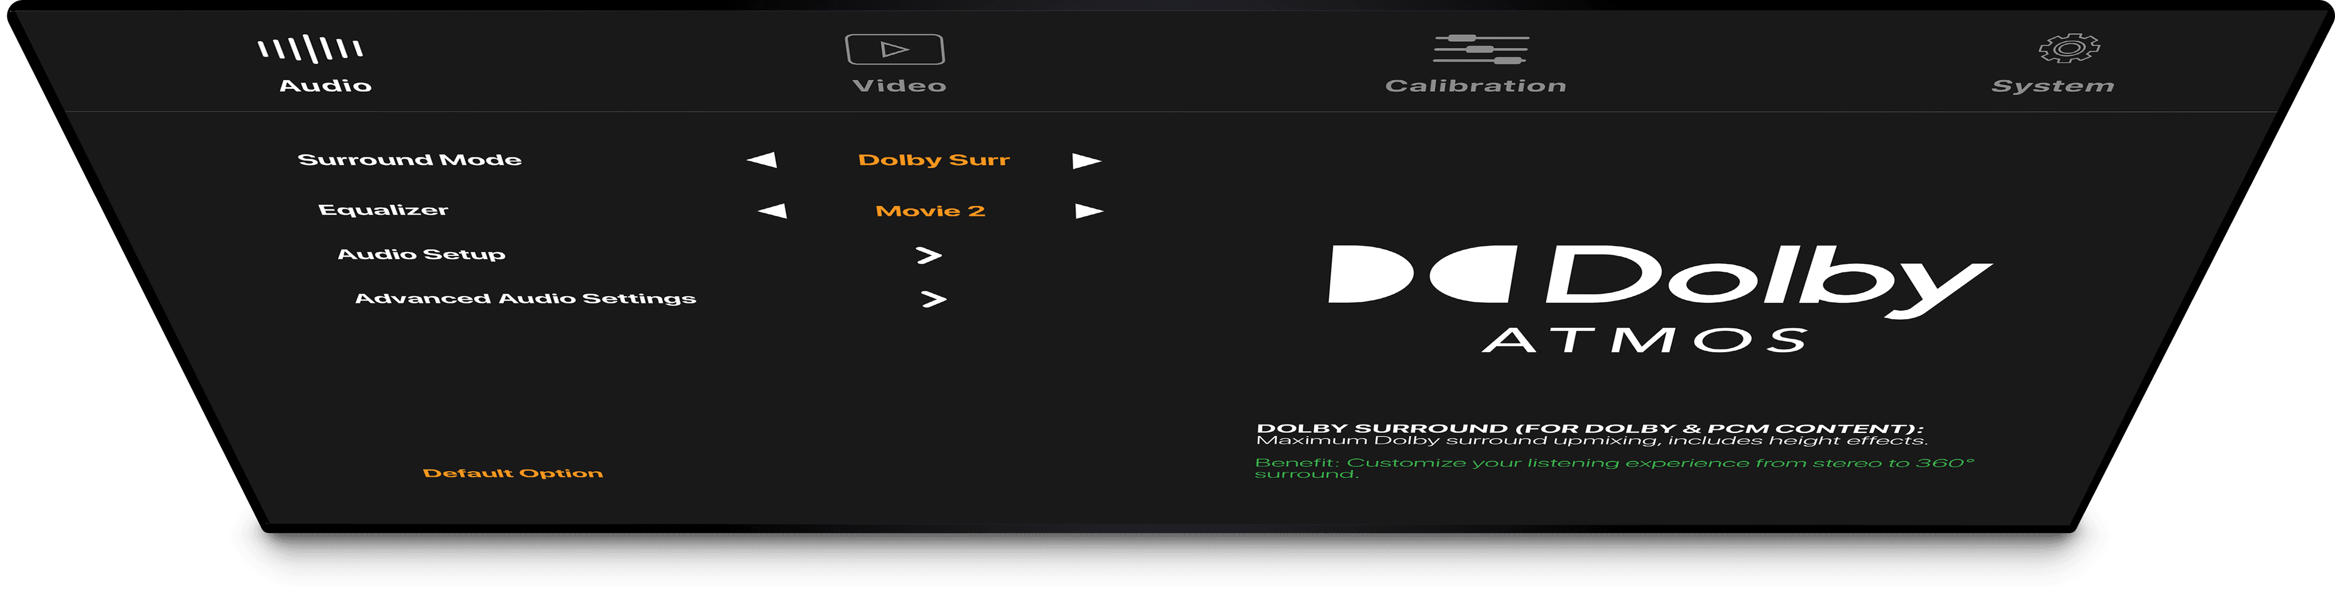Select next Equalizer preset with right arrow
The height and width of the screenshot is (605, 2335).
pos(1090,212)
